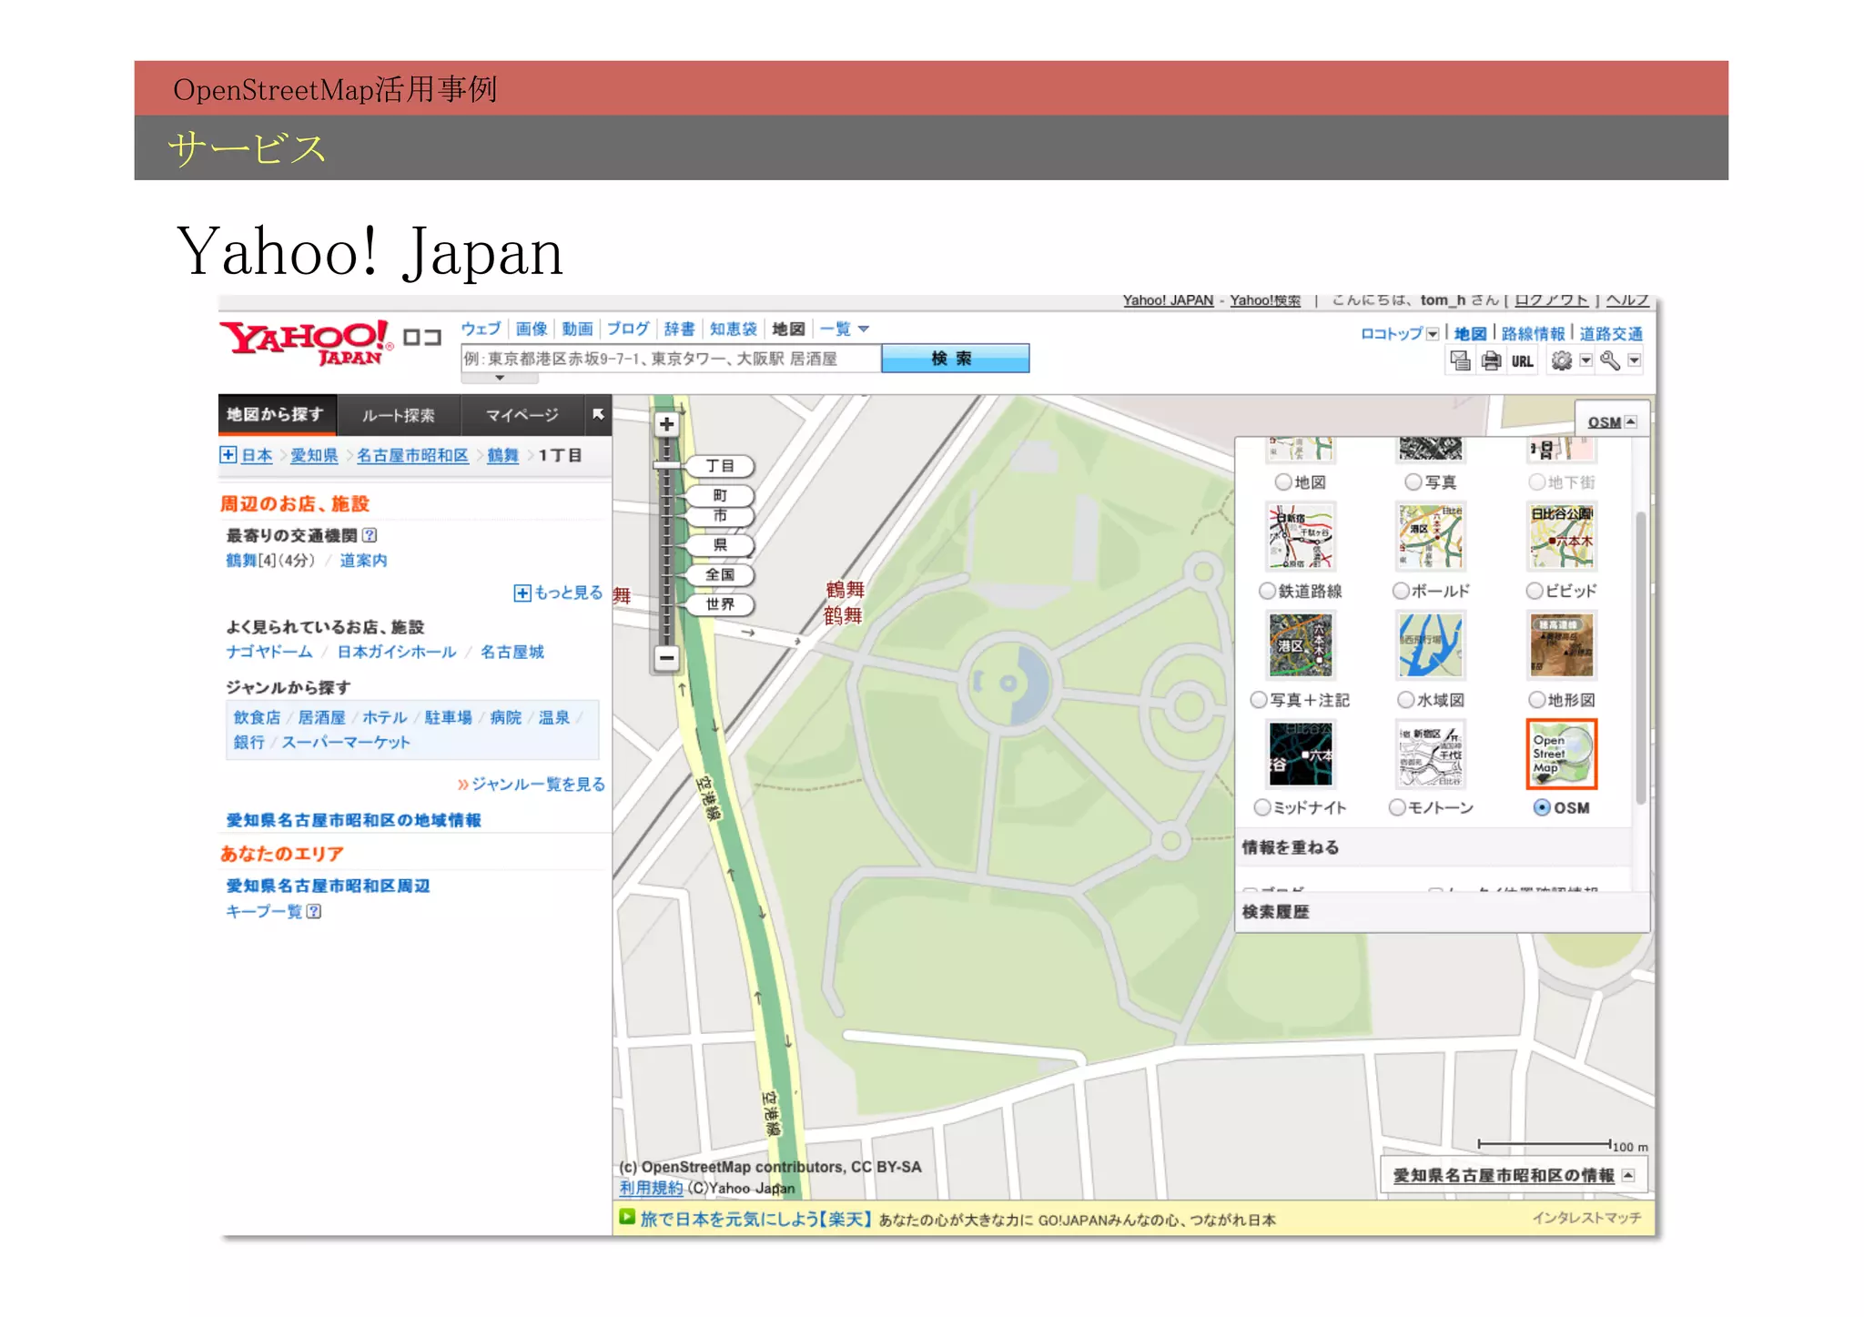Set zoom level to 世界
Viewport: 1864px width, 1317px height.
720,604
